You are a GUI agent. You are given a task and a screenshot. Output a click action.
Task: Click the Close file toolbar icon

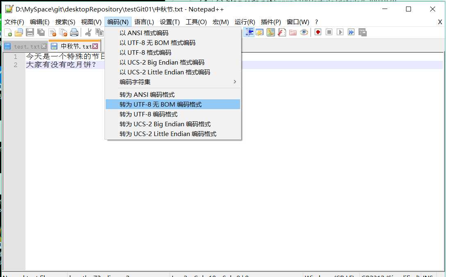pyautogui.click(x=52, y=32)
